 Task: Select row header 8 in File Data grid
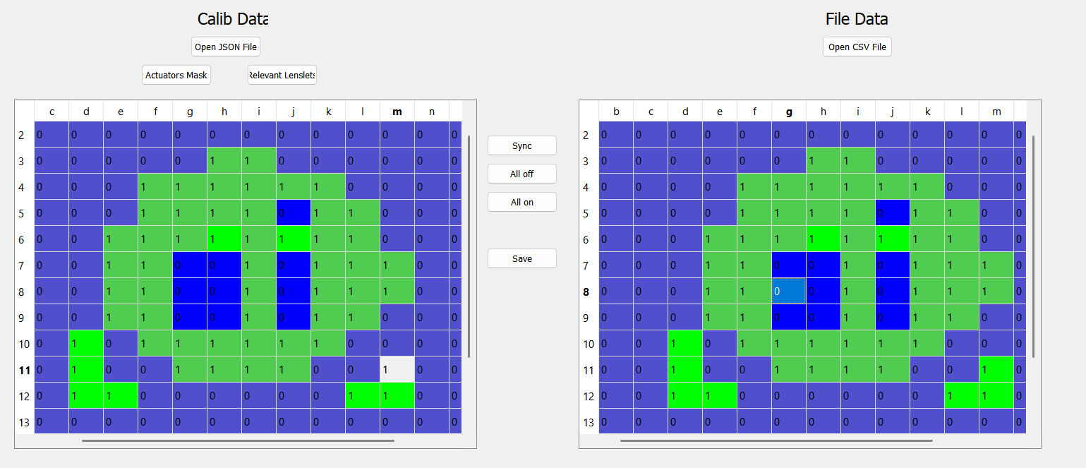[x=586, y=291]
